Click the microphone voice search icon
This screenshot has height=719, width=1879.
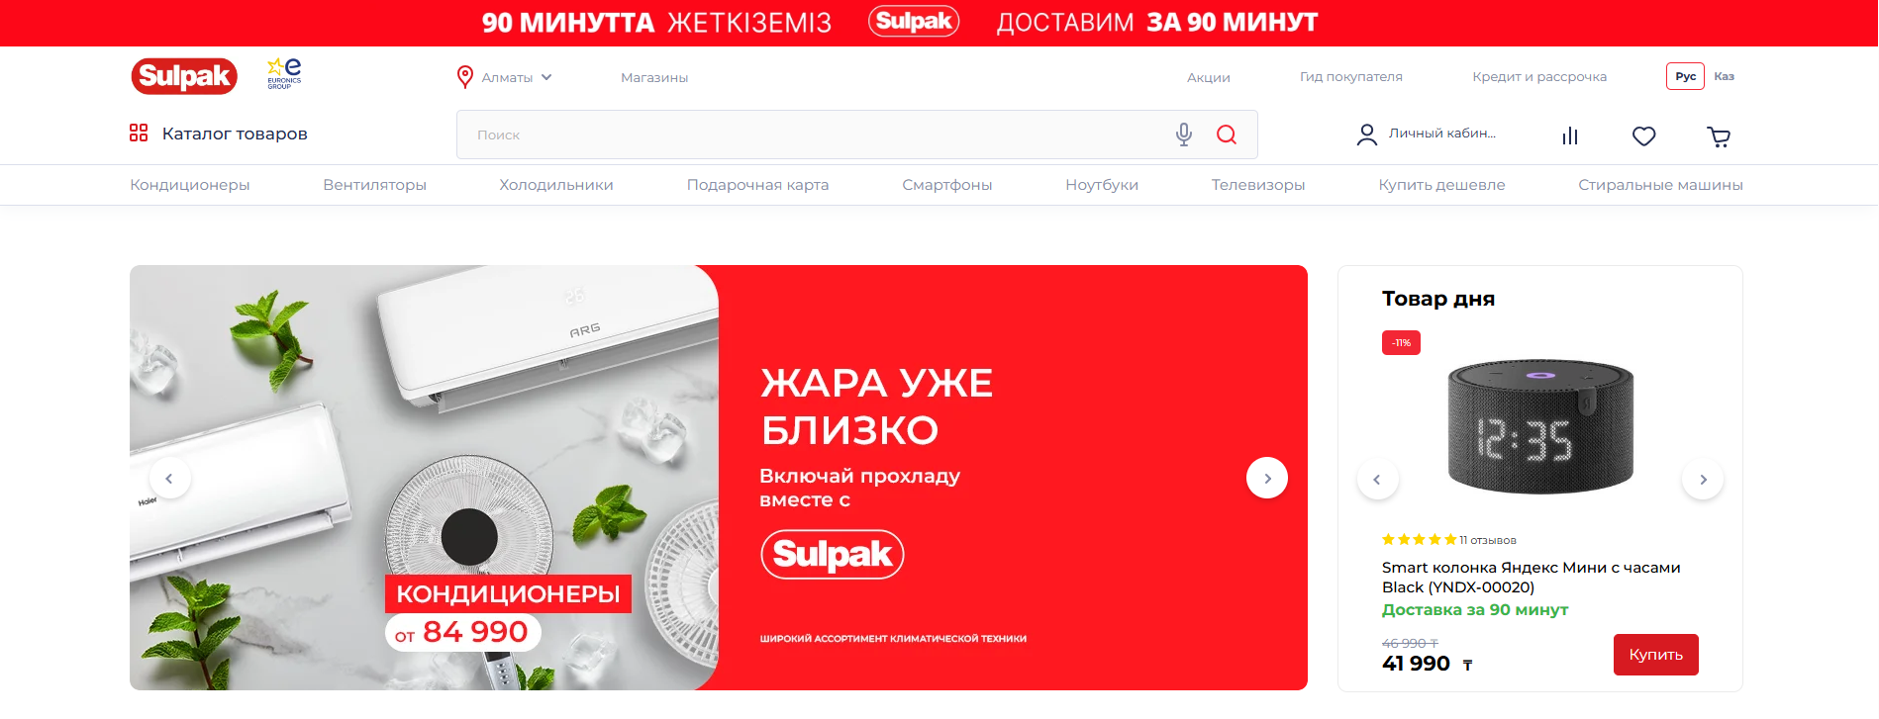point(1183,135)
